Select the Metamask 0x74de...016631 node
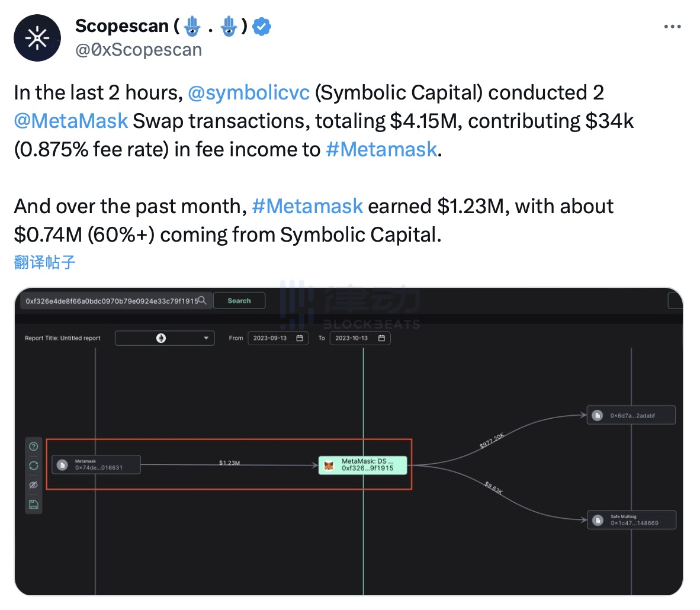Viewport: 700px width, 610px height. pyautogui.click(x=96, y=465)
